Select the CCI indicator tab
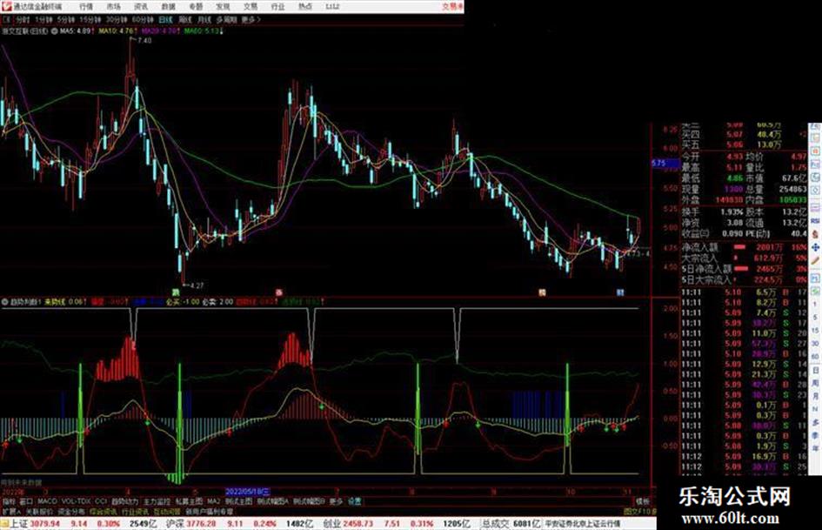Screen dimensions: 822x530 pyautogui.click(x=101, y=501)
